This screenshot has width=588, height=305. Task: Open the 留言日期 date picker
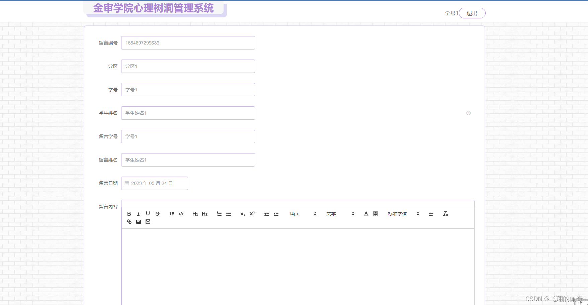(x=155, y=183)
